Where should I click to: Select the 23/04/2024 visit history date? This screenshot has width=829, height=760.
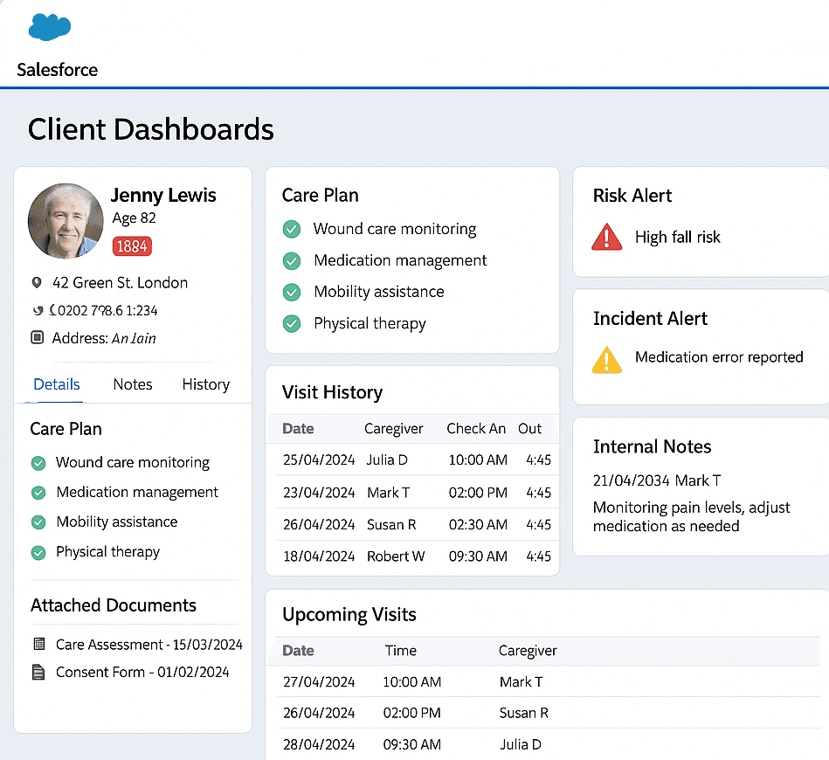click(x=319, y=493)
